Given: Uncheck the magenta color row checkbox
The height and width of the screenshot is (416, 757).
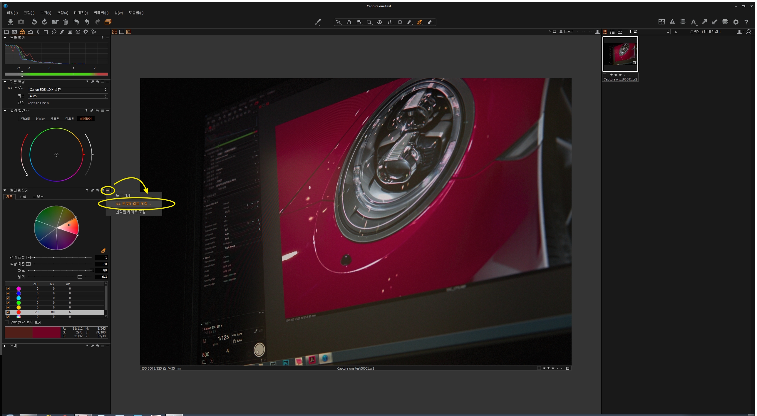Looking at the screenshot, I should (x=8, y=288).
